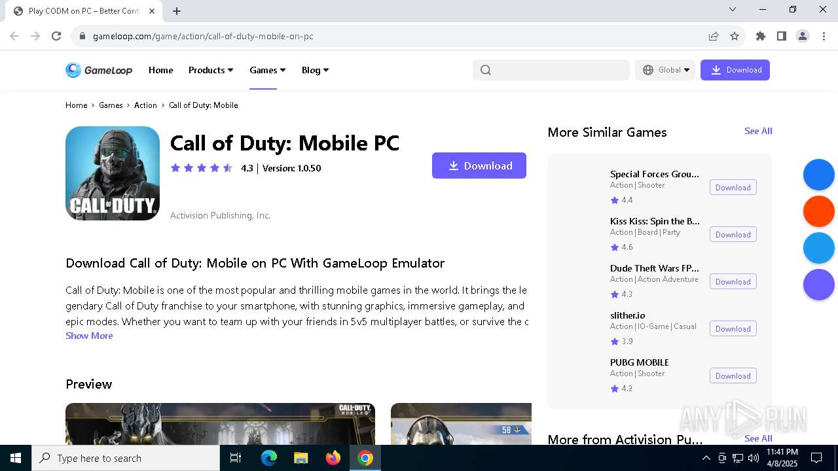This screenshot has height=471, width=838.
Task: Click the Activision Publishing, Inc. text
Action: (220, 215)
